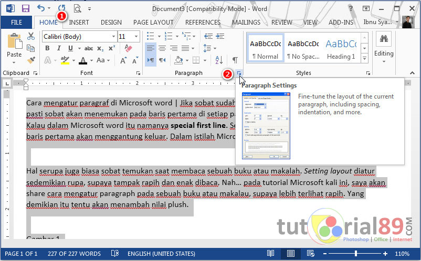Switch to Web Layout view
Image resolution: width=421 pixels, height=261 pixels.
coord(311,253)
